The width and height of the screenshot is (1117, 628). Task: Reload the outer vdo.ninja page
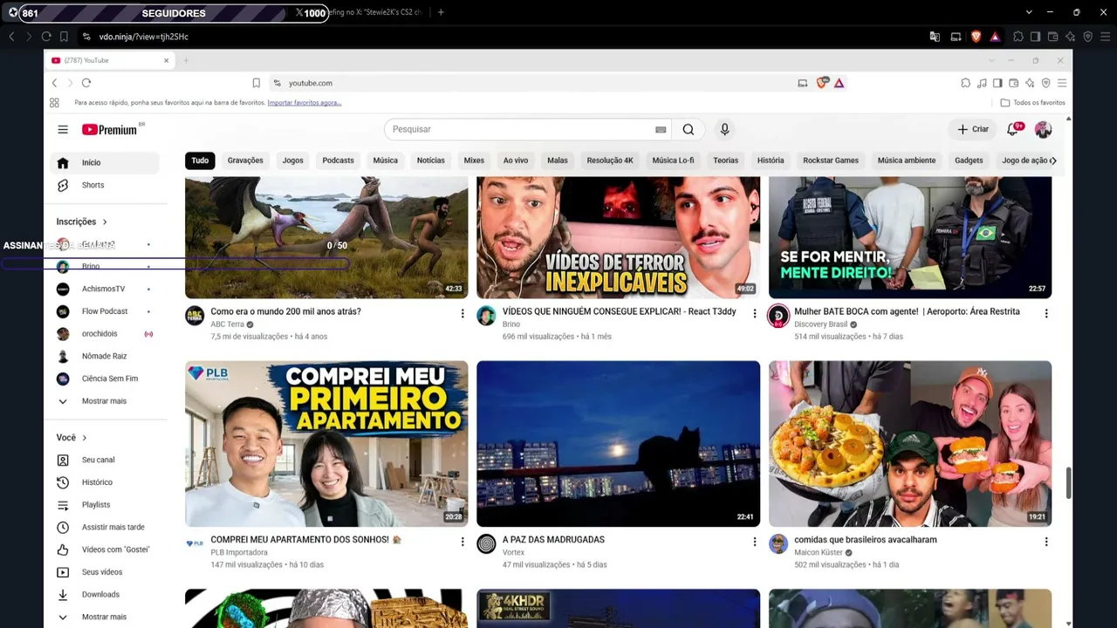(46, 37)
